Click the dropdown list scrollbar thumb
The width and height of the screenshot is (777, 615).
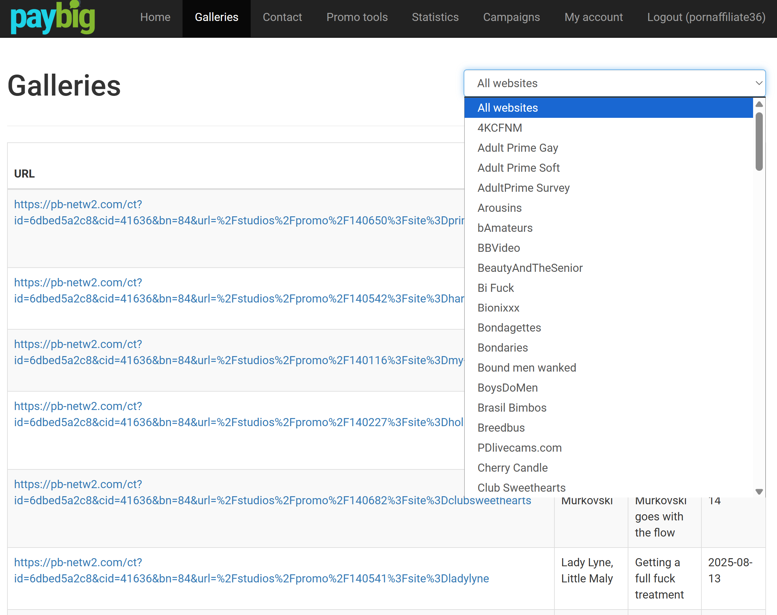click(759, 141)
